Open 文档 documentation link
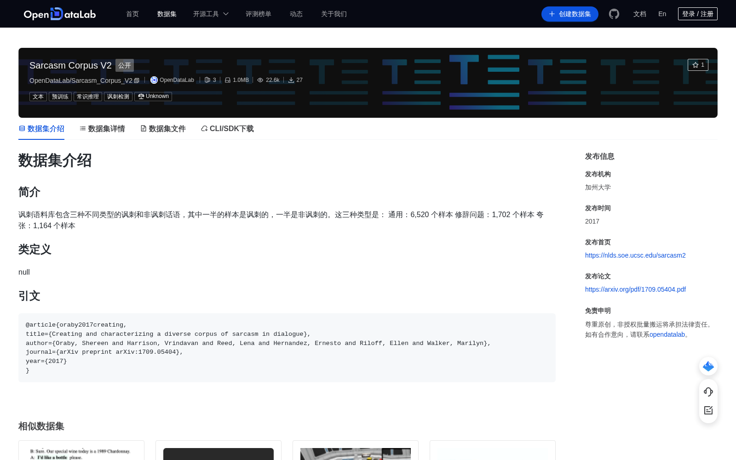Viewport: 736px width, 460px height. pyautogui.click(x=640, y=14)
